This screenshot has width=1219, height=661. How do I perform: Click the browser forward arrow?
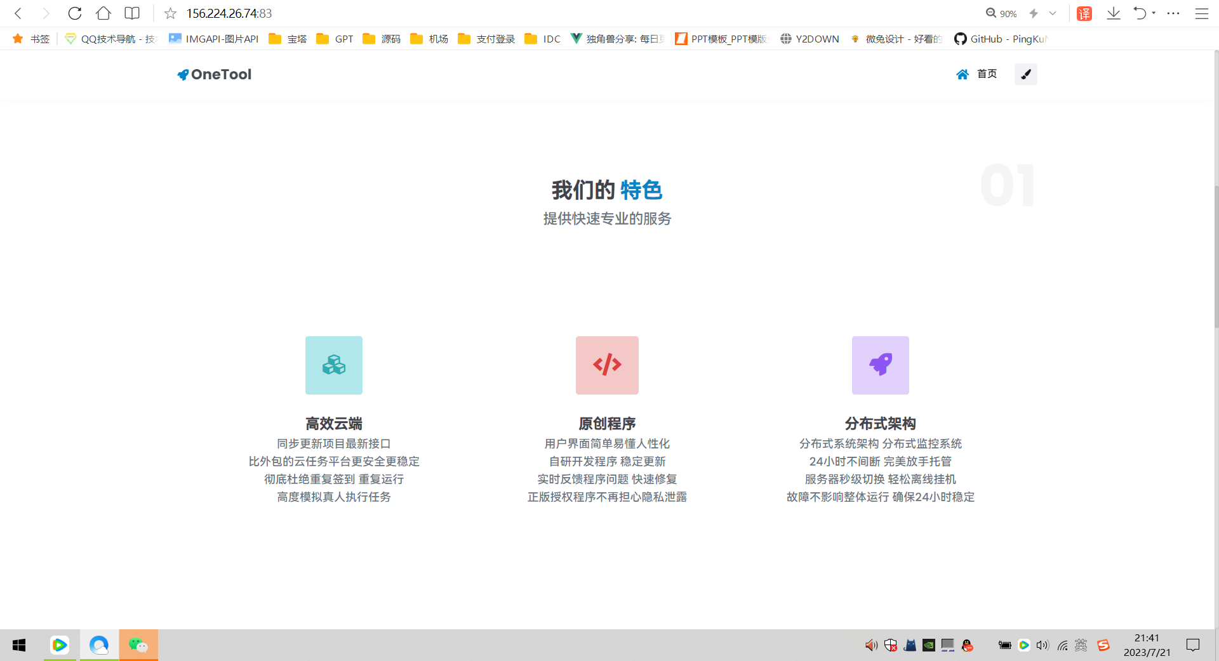(x=46, y=13)
